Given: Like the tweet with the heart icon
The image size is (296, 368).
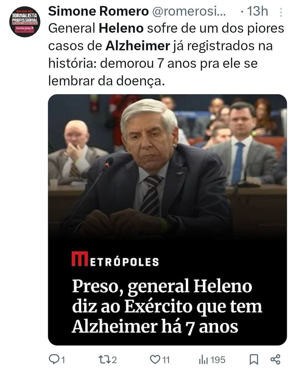Looking at the screenshot, I should coord(155,359).
